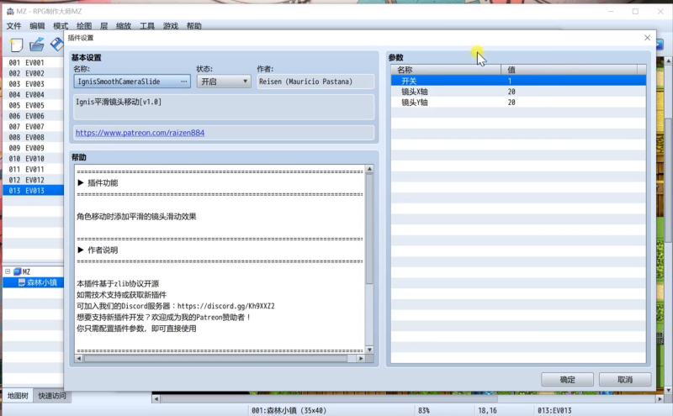The width and height of the screenshot is (673, 416).
Task: Click the Open Project toolbar icon
Action: [x=36, y=45]
